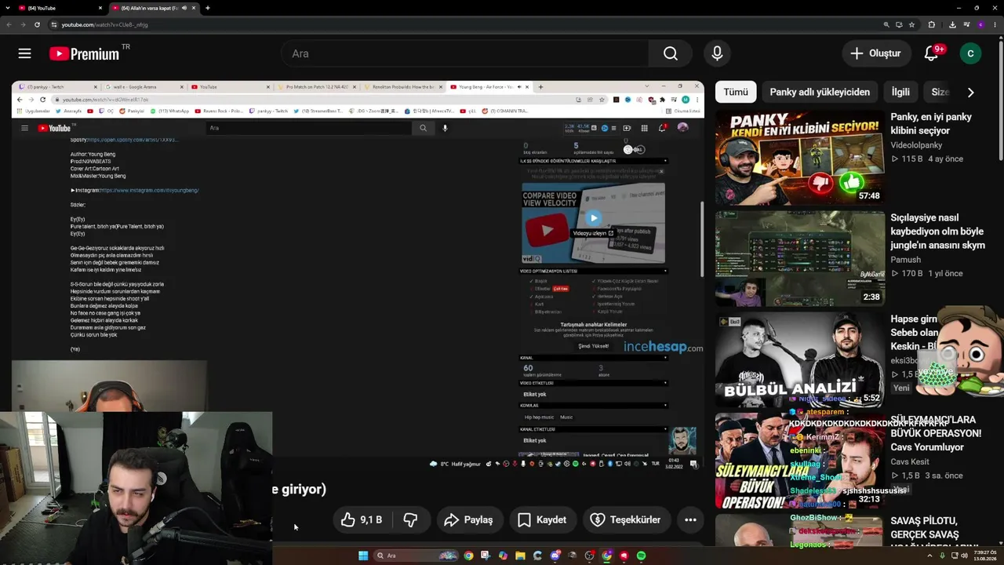View site information icon in address bar
1004x565 pixels.
54,24
